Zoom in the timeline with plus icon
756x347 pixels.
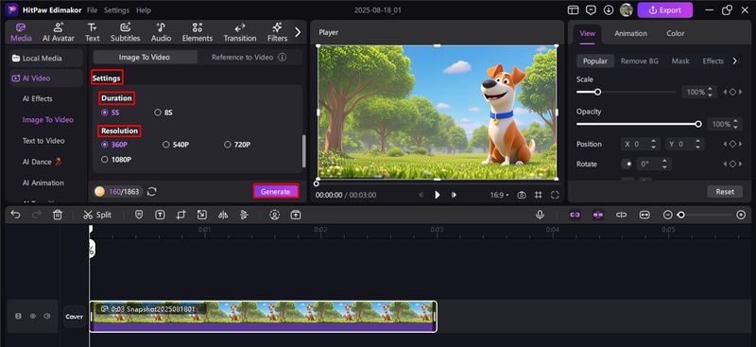pos(741,215)
